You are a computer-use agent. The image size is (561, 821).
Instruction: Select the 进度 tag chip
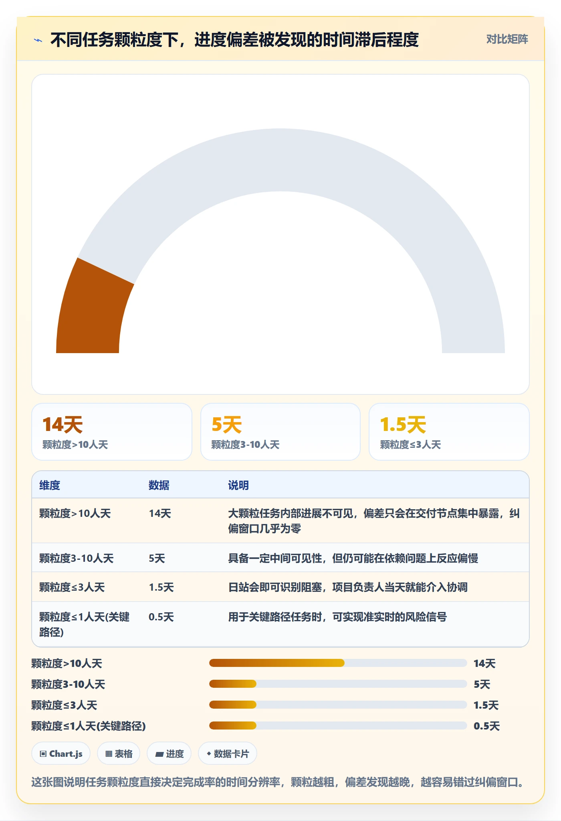pyautogui.click(x=169, y=754)
